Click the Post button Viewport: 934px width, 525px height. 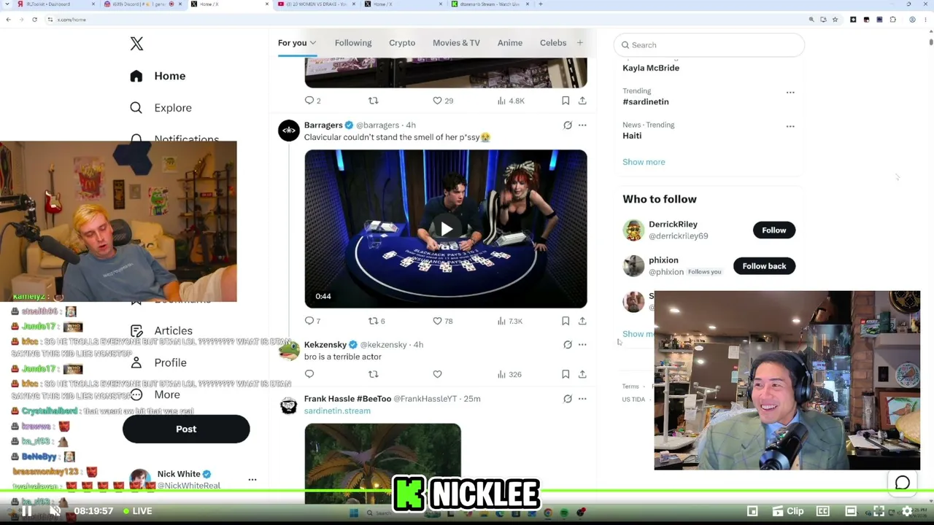tap(186, 429)
